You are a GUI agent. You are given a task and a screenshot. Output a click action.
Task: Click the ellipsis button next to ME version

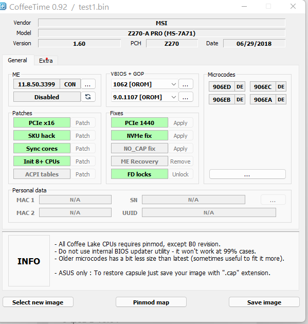point(88,84)
